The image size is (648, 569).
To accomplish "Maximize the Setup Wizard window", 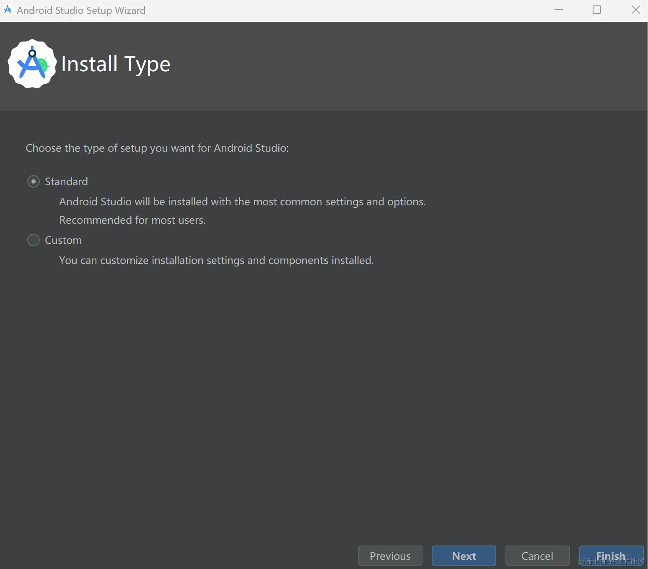I will [x=597, y=10].
